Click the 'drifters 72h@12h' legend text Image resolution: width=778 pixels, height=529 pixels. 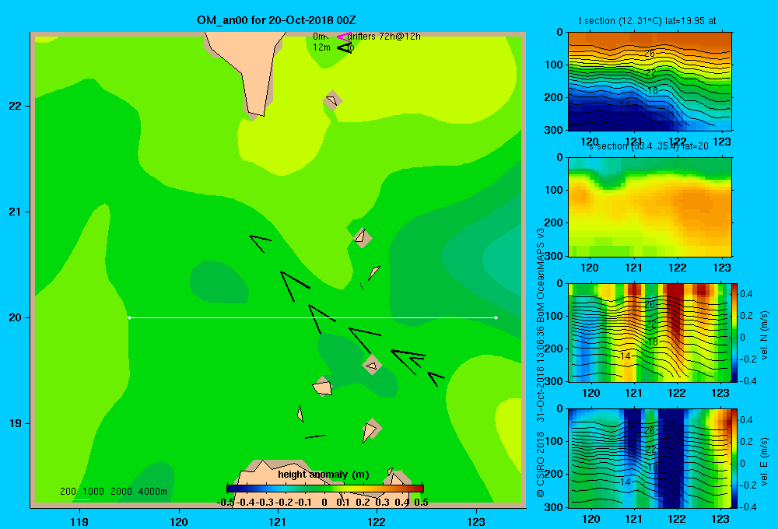coord(384,37)
